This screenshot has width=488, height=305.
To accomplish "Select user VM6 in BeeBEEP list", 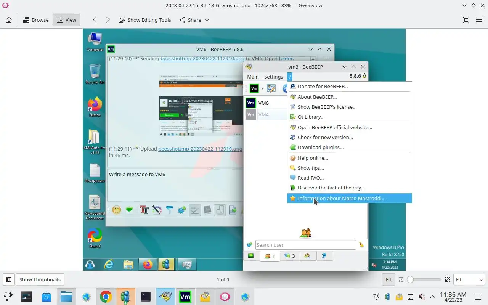I will [266, 103].
